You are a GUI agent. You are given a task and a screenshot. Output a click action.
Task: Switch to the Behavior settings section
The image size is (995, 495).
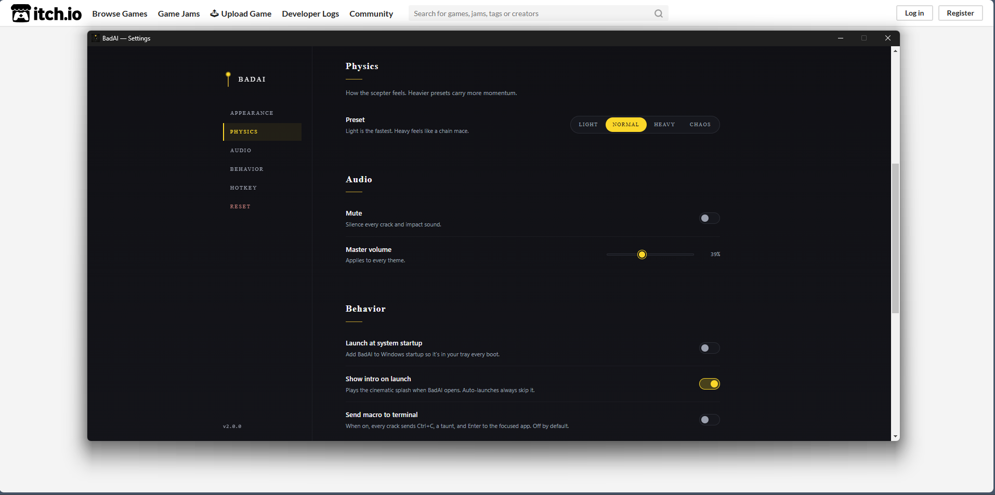coord(262,169)
